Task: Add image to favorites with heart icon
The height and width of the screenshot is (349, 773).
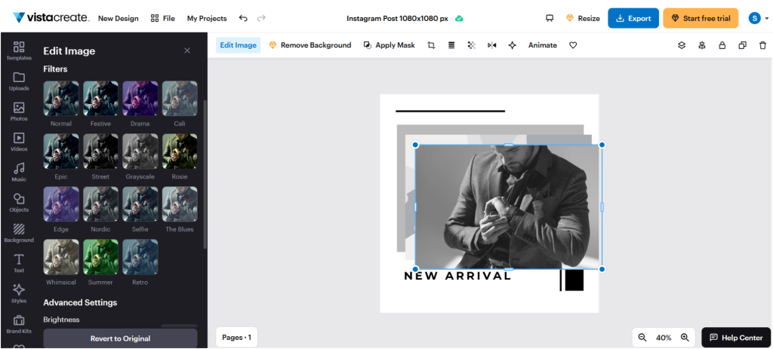Action: coord(573,45)
